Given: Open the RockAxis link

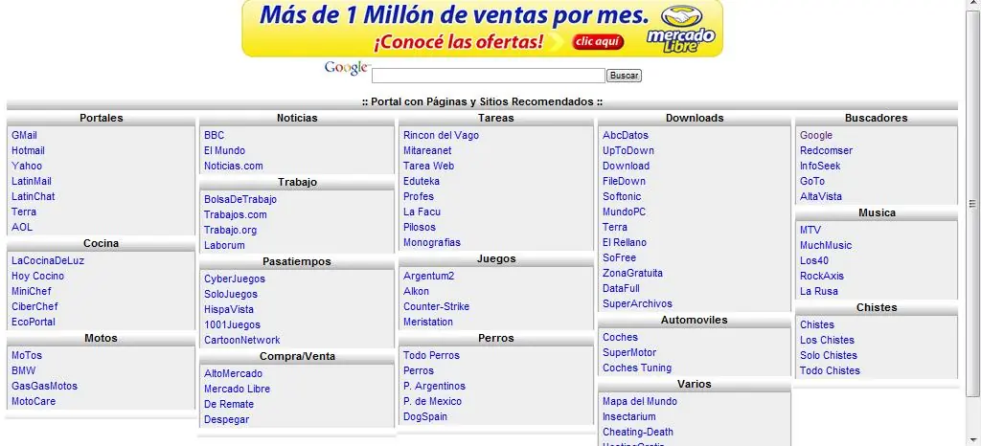Looking at the screenshot, I should point(821,276).
